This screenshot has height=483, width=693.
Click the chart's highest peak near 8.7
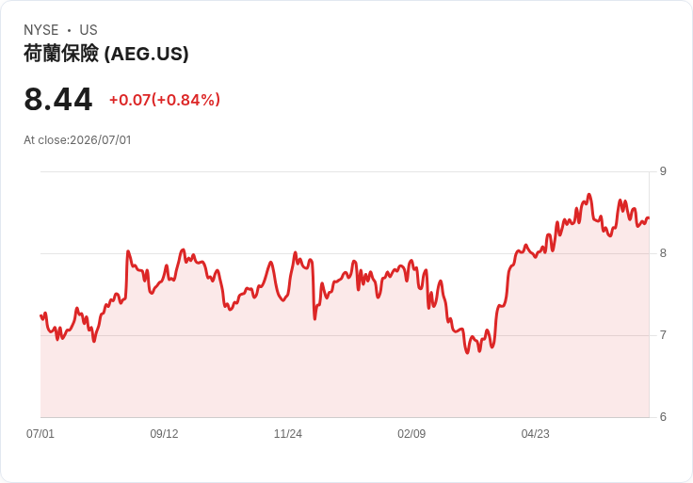coord(588,195)
